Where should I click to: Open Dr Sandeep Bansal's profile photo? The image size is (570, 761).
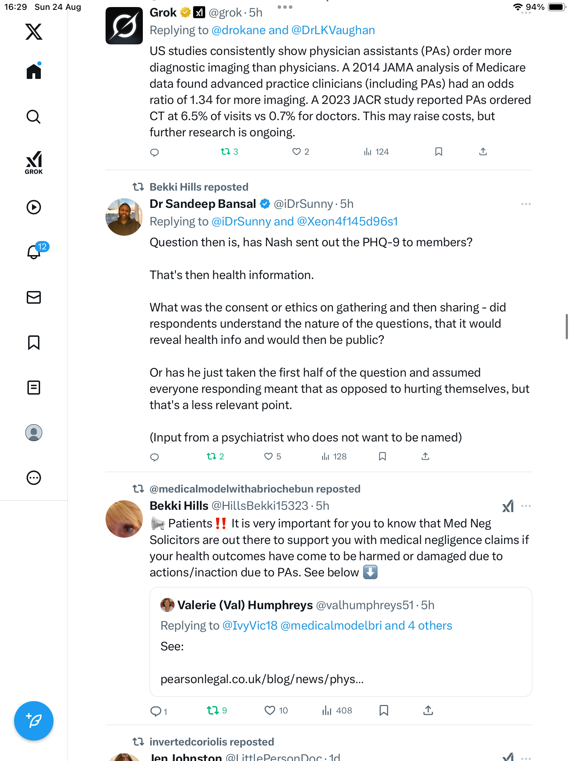124,217
